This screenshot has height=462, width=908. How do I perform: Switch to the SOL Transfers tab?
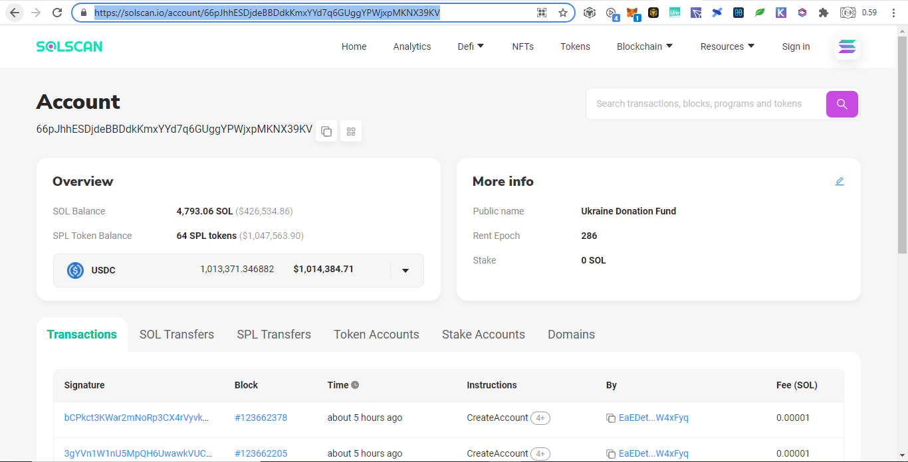pos(177,335)
